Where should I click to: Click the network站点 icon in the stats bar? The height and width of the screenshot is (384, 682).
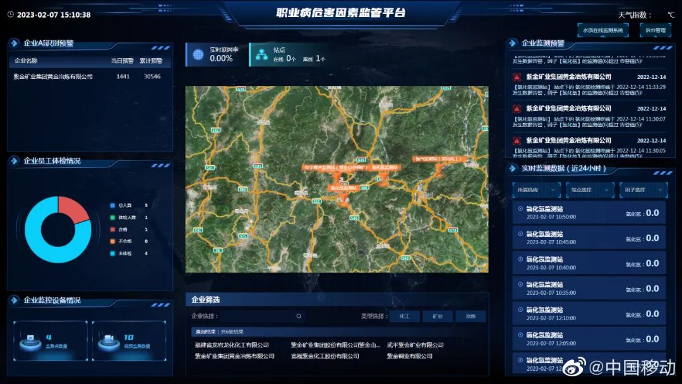pos(261,55)
